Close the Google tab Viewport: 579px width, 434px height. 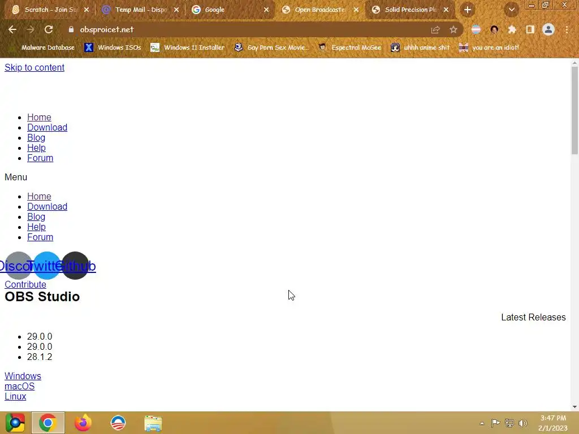(266, 10)
